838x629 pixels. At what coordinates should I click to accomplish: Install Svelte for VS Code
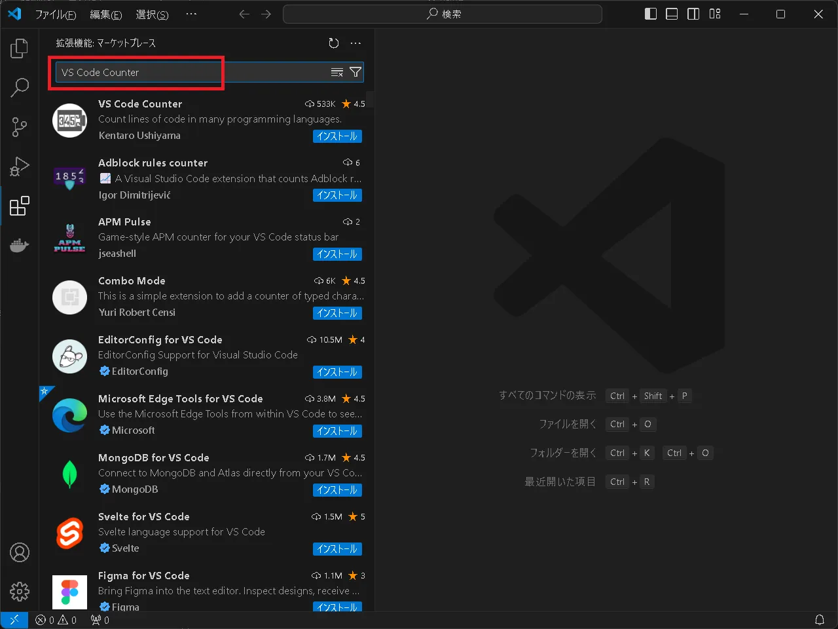click(x=337, y=549)
